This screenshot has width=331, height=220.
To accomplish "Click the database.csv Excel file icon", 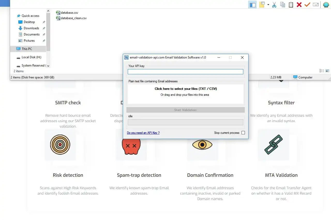I will pos(58,12).
